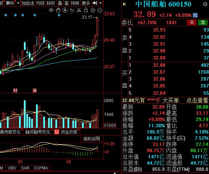Click the 涨 event marker on chart

pyautogui.click(x=35, y=91)
